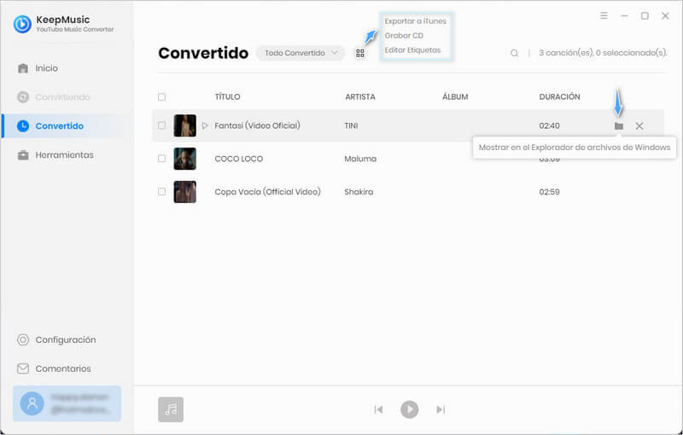
Task: Click artist TINI
Action: tap(351, 125)
